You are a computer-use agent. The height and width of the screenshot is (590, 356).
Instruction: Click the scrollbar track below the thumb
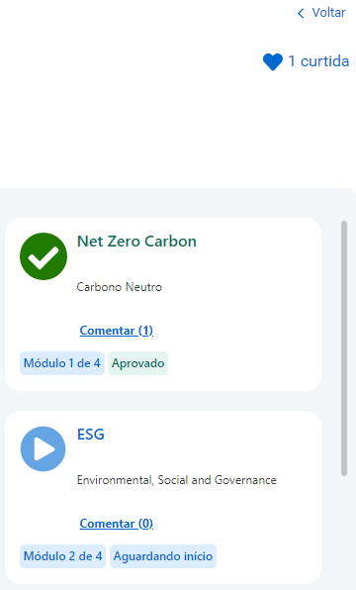(x=343, y=533)
